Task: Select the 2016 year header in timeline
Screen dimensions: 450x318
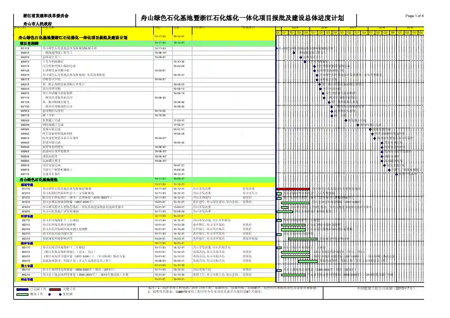Action: point(325,28)
